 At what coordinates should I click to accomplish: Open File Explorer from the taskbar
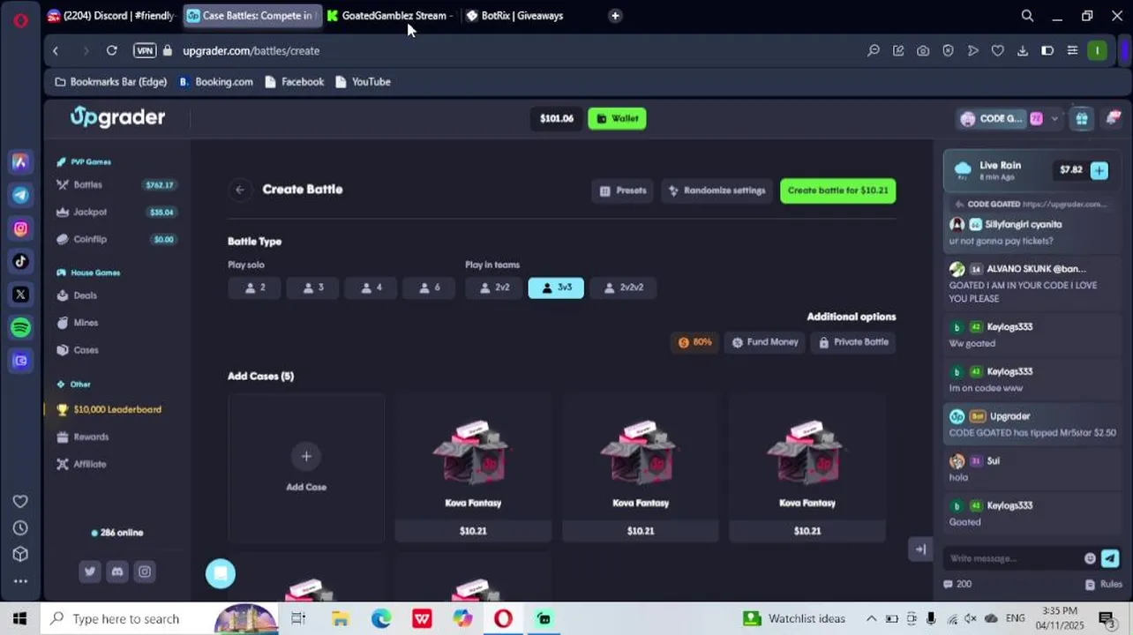coord(340,619)
